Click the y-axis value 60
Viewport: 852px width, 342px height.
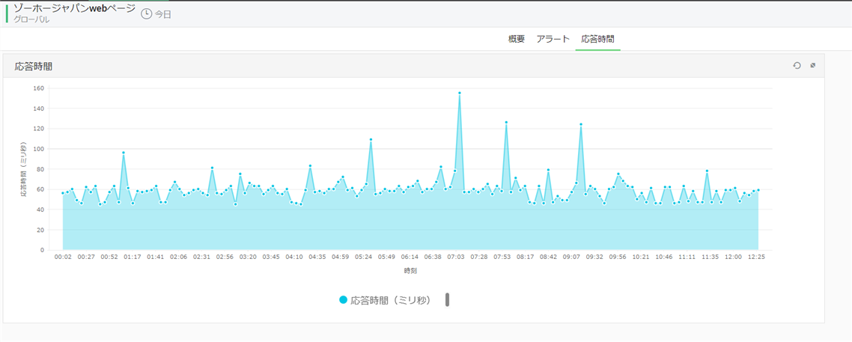(x=40, y=189)
